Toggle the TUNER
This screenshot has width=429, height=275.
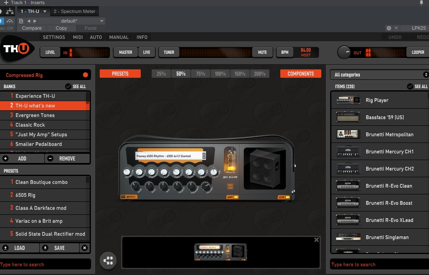(169, 52)
